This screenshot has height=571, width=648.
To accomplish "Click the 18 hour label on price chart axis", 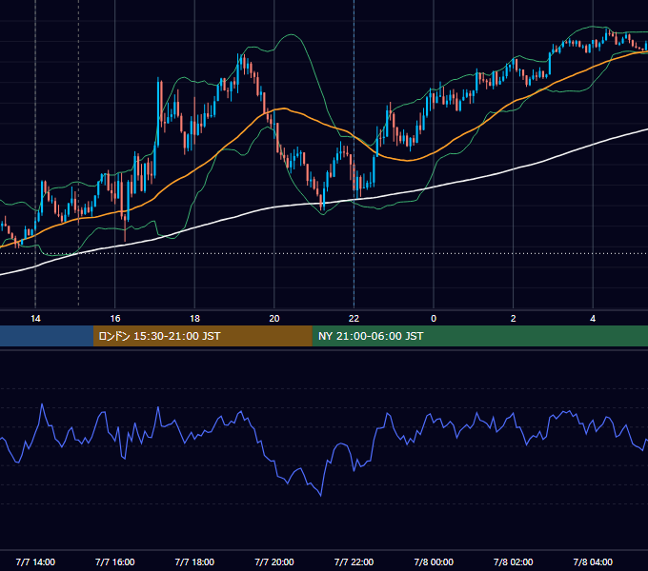I will point(194,319).
